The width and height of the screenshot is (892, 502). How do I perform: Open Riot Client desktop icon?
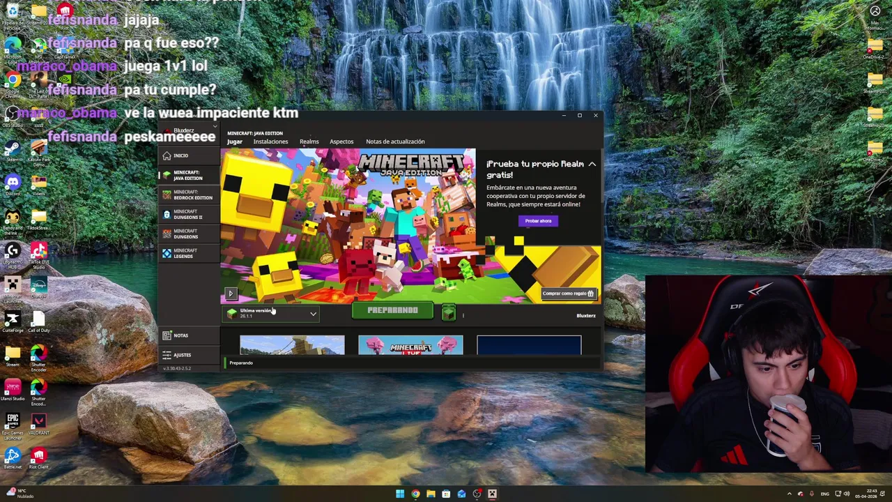(x=38, y=458)
